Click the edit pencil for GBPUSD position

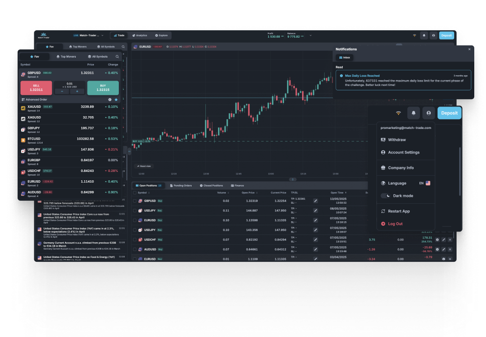[315, 201]
